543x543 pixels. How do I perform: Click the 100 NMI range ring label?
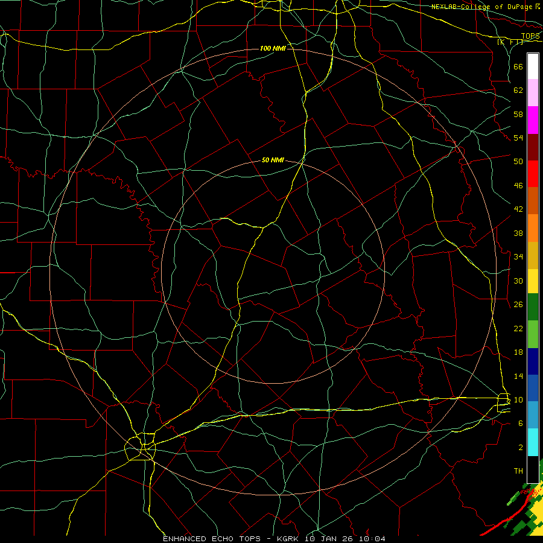[273, 48]
